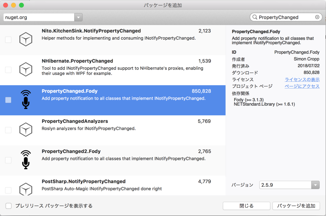Enable the show prerelease packages checkbox
The width and height of the screenshot is (326, 216).
point(9,206)
